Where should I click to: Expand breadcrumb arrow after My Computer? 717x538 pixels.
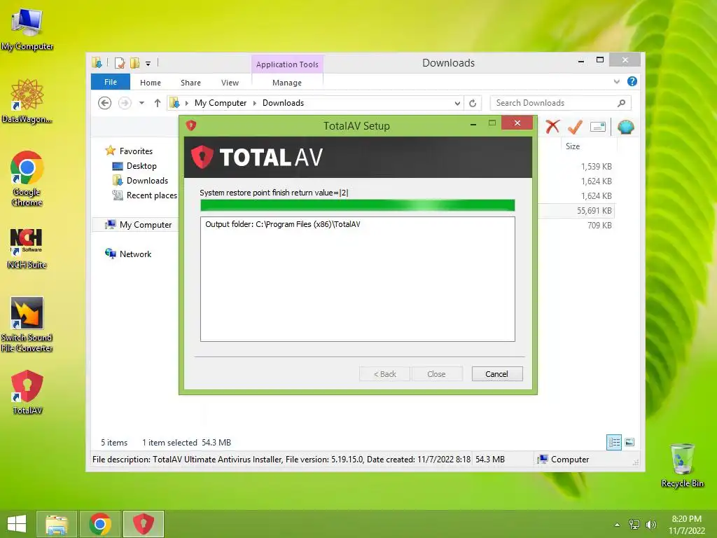[x=255, y=103]
